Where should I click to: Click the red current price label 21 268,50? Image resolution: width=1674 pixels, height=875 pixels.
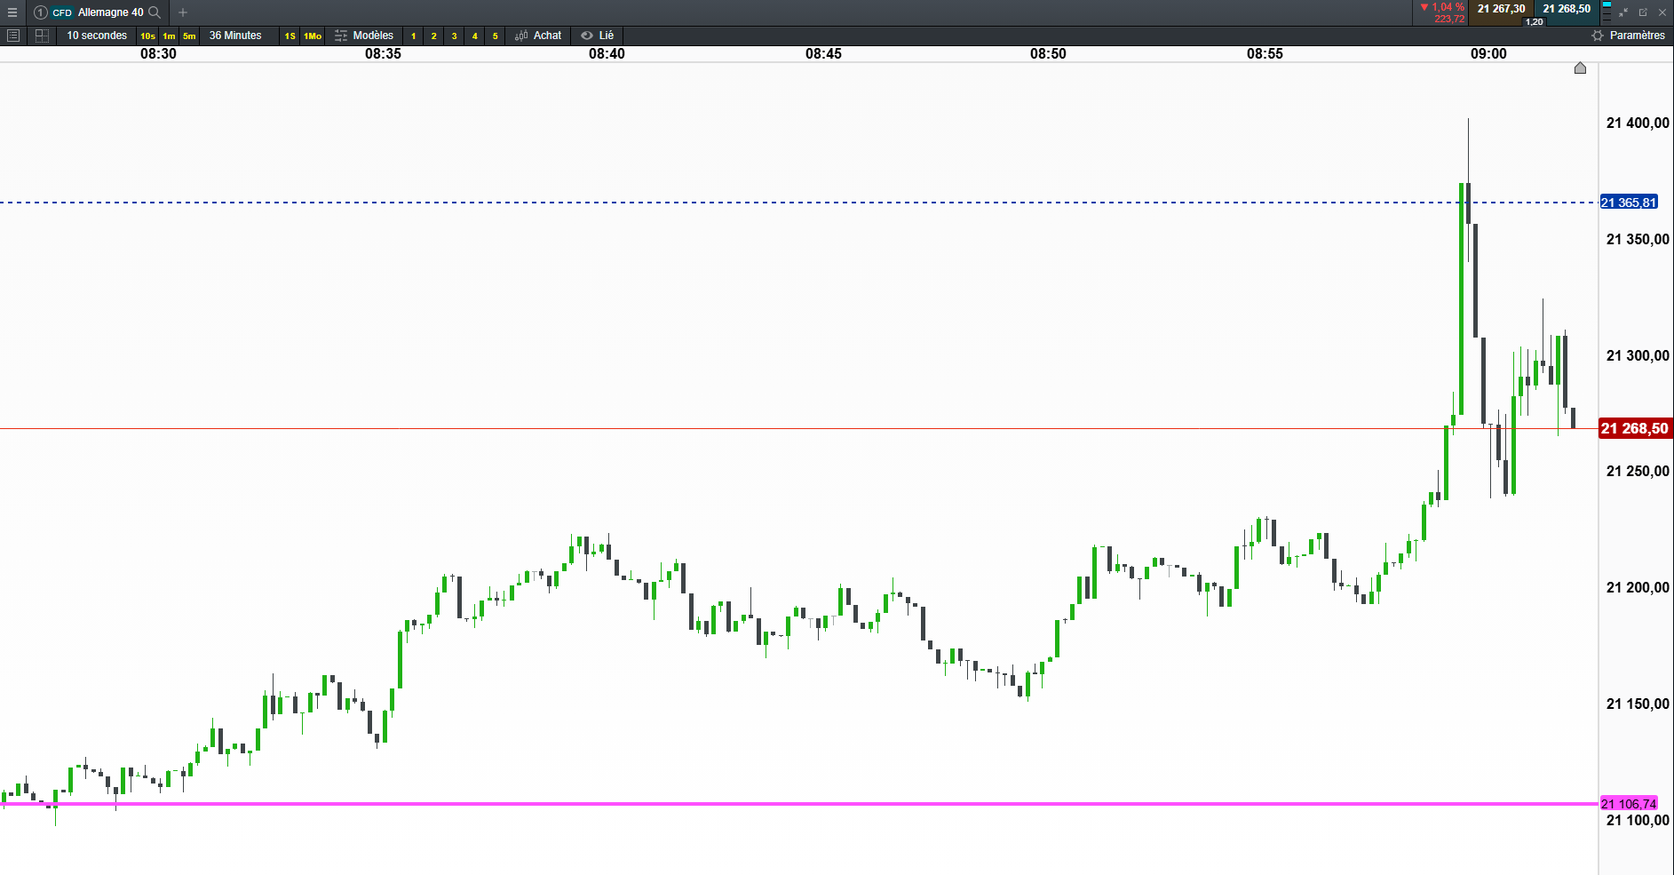pos(1635,428)
